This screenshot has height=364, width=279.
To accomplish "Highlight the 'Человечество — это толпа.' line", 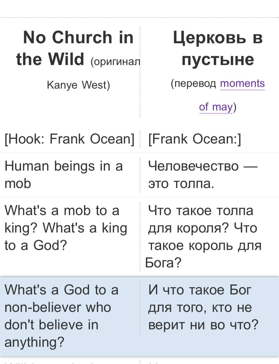I will 203,175.
